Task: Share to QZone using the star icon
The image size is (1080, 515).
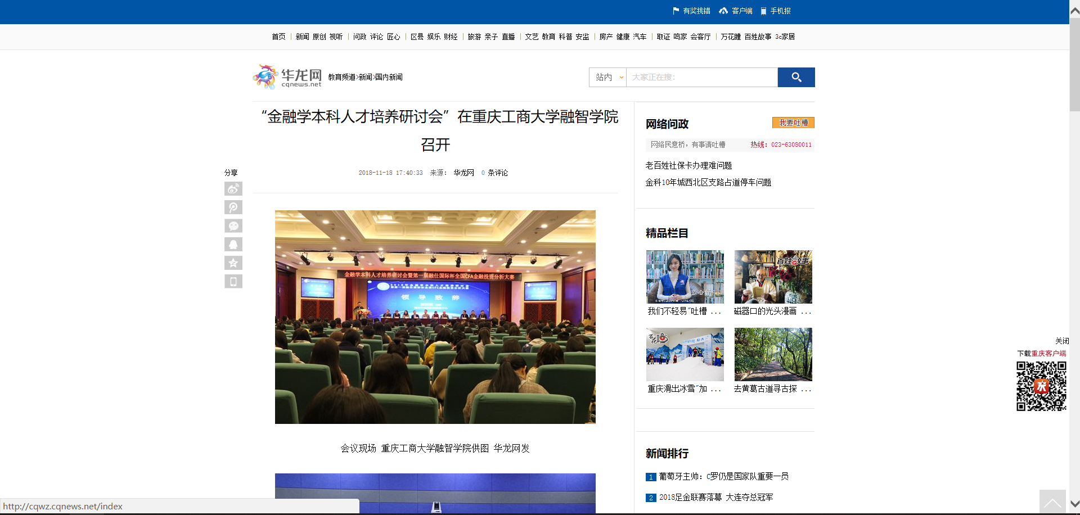Action: pyautogui.click(x=233, y=263)
